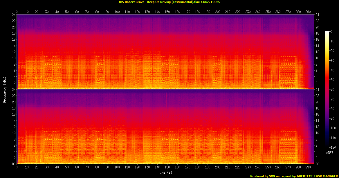
Task: Click the '0' tick label on the bottom time axis
Action: click(x=17, y=167)
